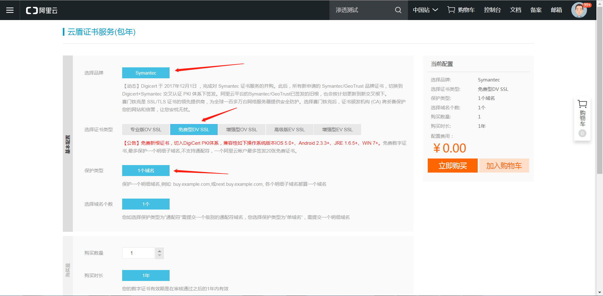Select 增强型EV SSL certificate type
The image size is (603, 296).
337,129
